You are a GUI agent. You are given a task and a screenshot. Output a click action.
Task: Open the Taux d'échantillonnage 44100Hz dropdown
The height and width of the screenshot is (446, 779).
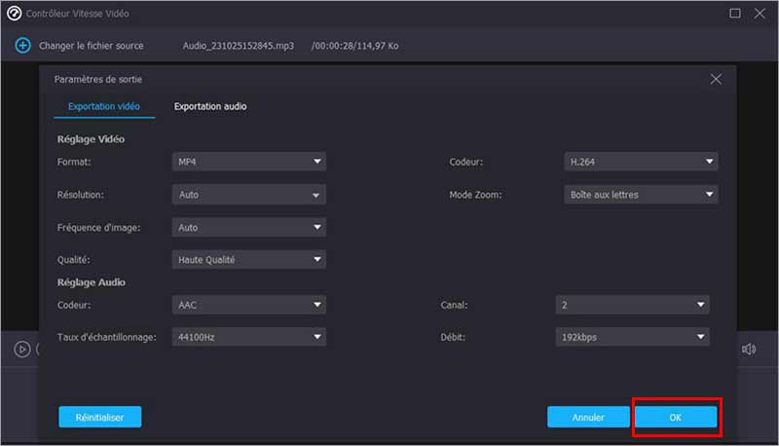pyautogui.click(x=249, y=337)
